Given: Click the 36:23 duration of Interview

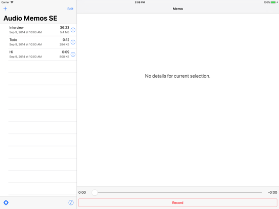Looking at the screenshot, I should (65, 28).
